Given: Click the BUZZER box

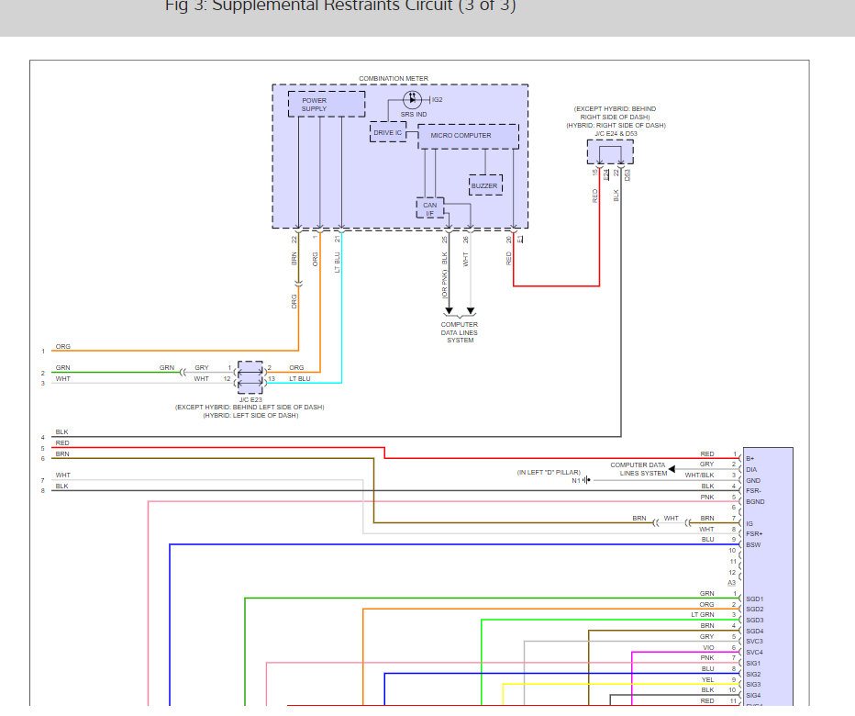Looking at the screenshot, I should (485, 185).
